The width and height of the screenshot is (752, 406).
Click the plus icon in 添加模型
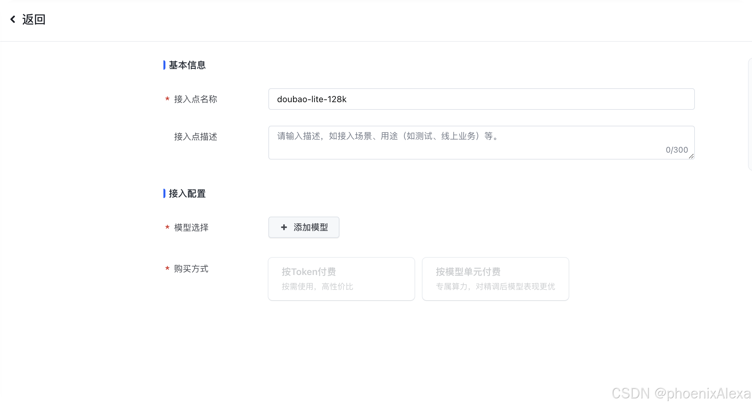[284, 227]
